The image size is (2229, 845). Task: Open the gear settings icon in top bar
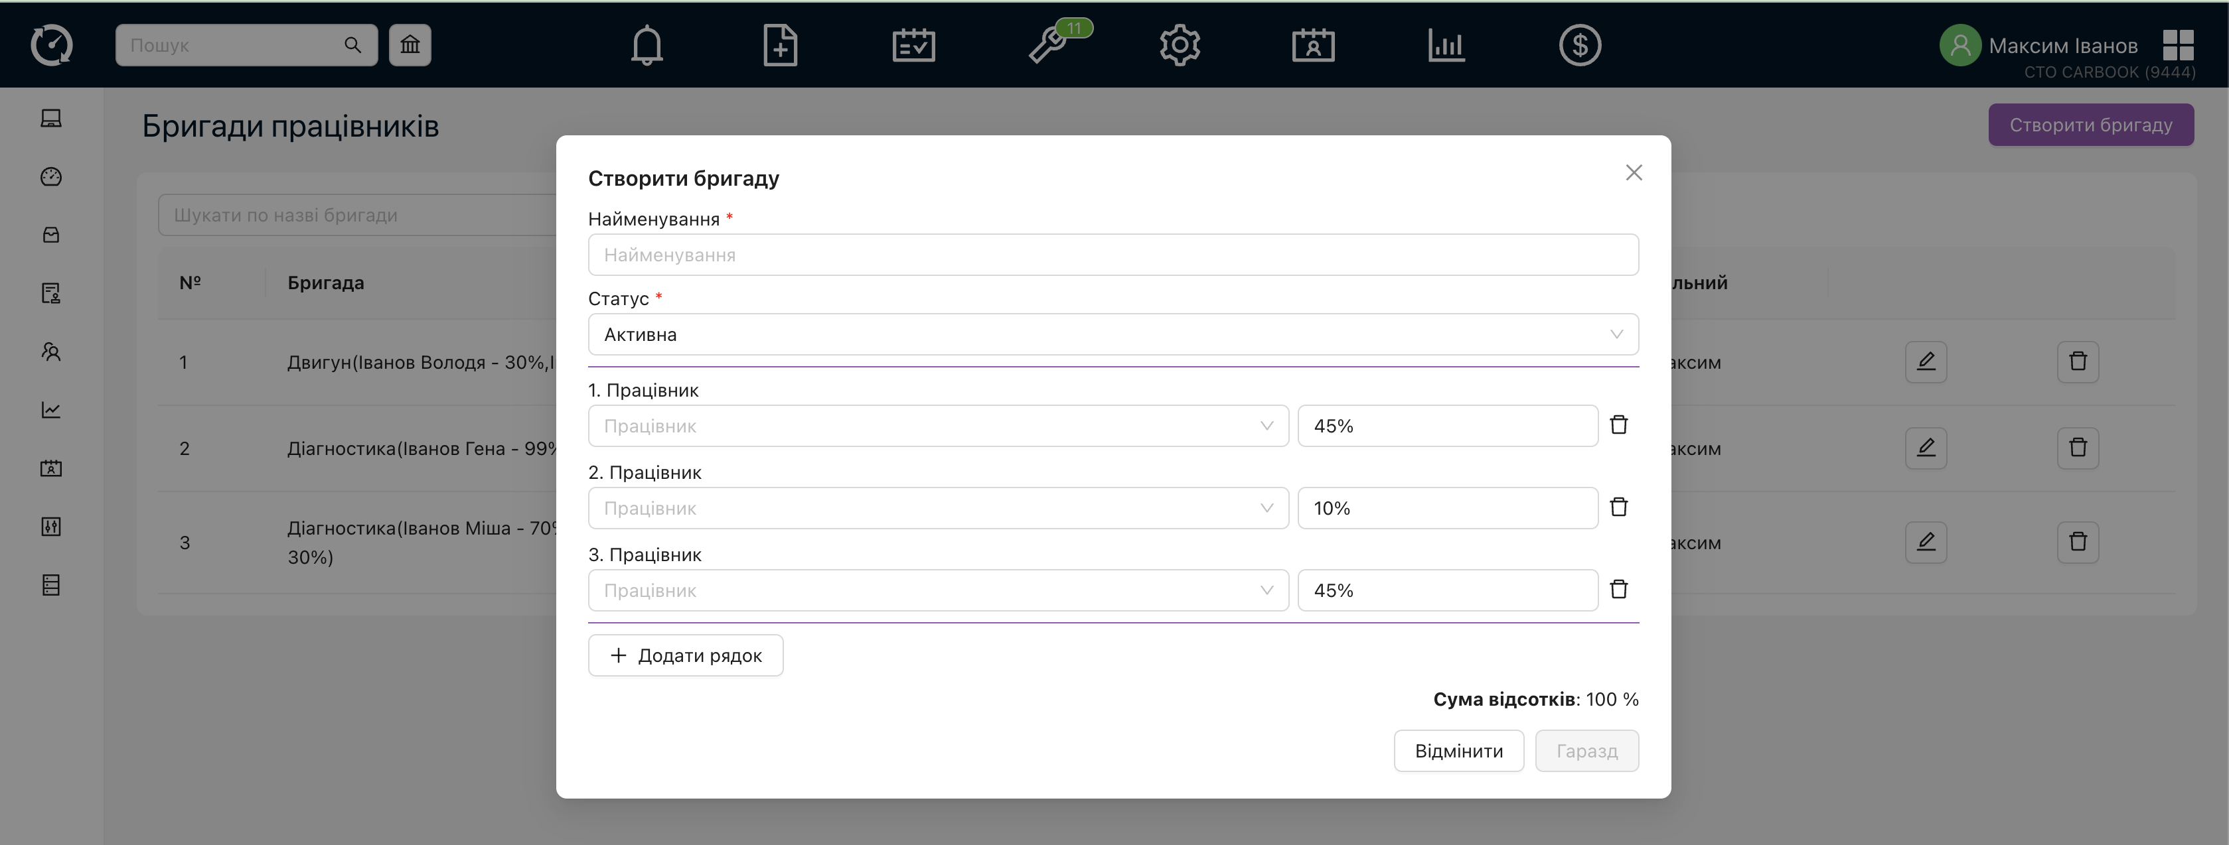1180,45
